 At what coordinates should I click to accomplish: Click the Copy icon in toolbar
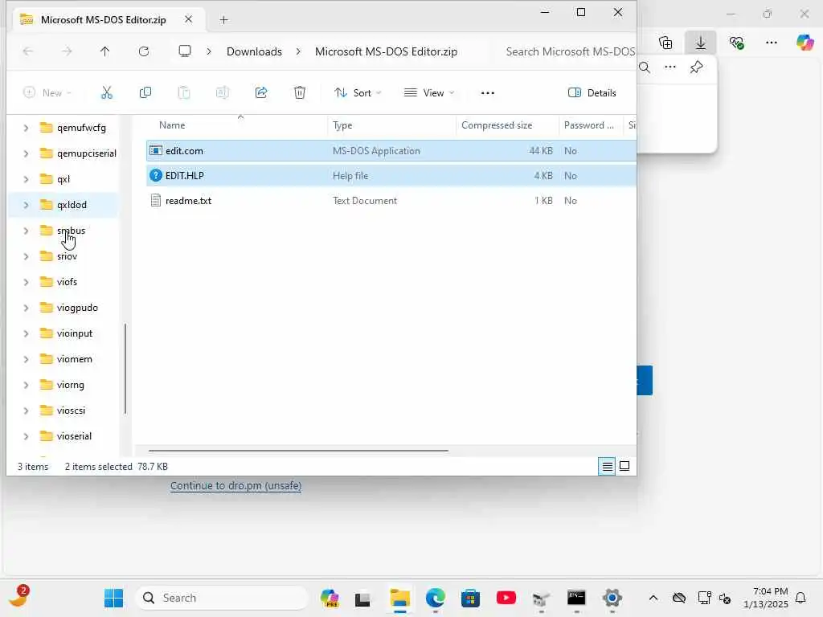click(145, 93)
